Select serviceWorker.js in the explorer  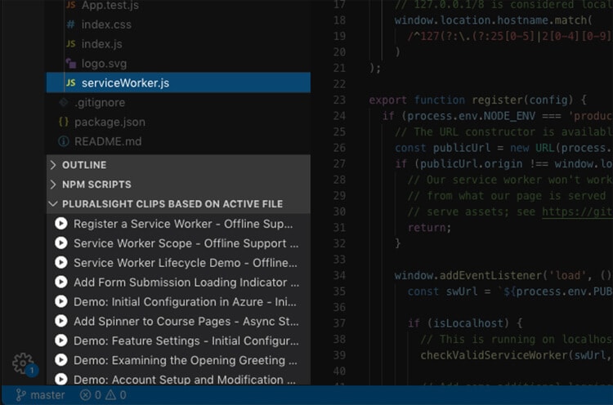point(178,82)
